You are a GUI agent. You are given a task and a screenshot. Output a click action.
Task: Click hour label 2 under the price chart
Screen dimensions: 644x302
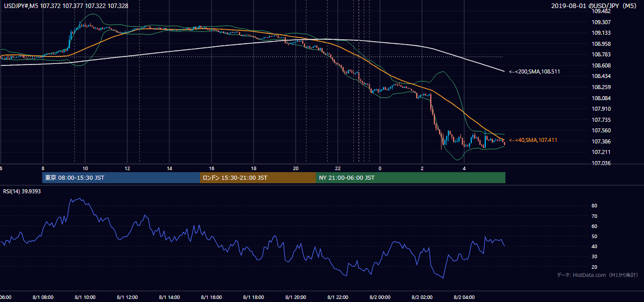point(422,168)
